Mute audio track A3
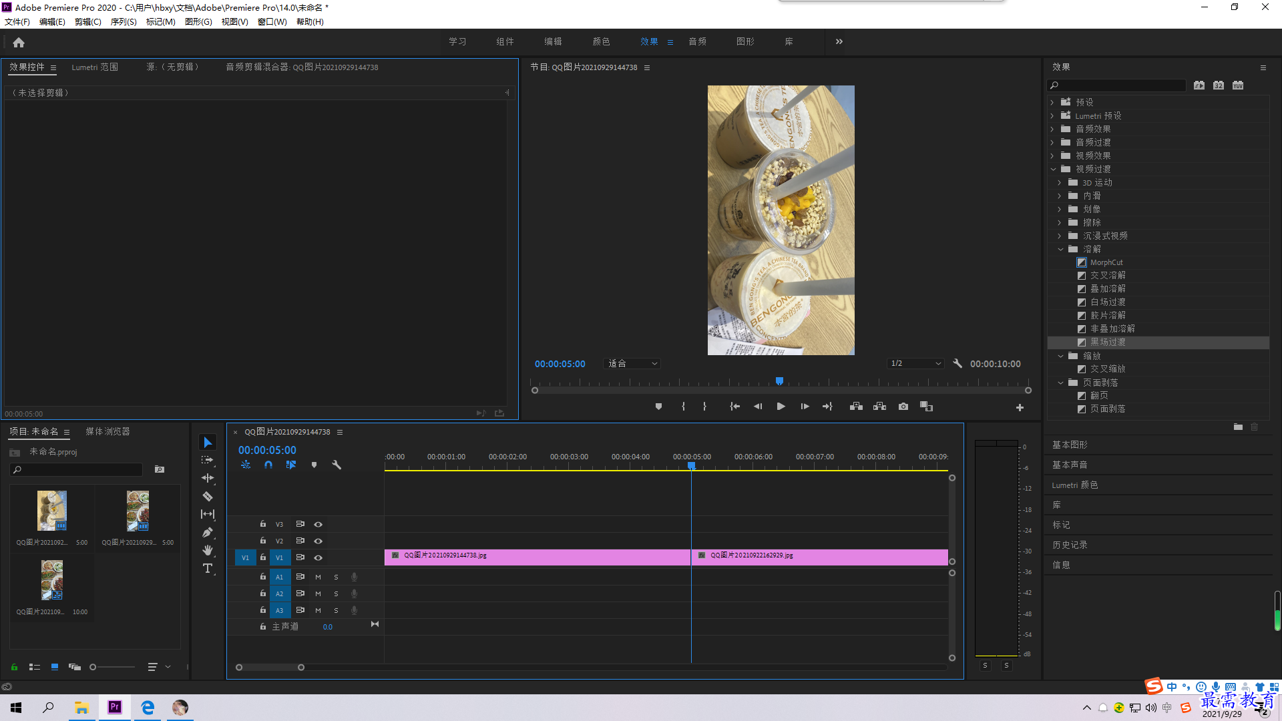The width and height of the screenshot is (1282, 721). pos(318,610)
